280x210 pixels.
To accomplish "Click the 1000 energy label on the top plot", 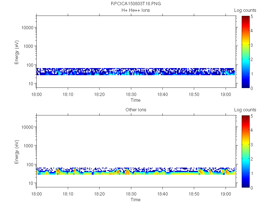I will click(28, 46).
